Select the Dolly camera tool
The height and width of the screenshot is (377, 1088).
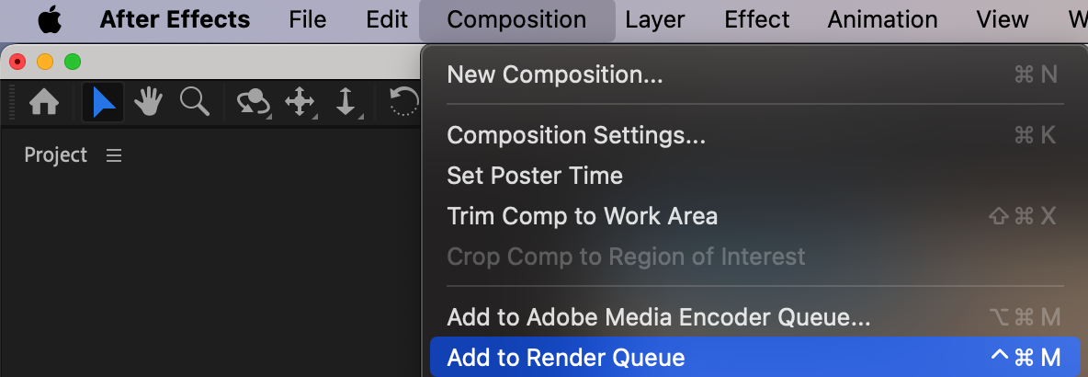[346, 102]
